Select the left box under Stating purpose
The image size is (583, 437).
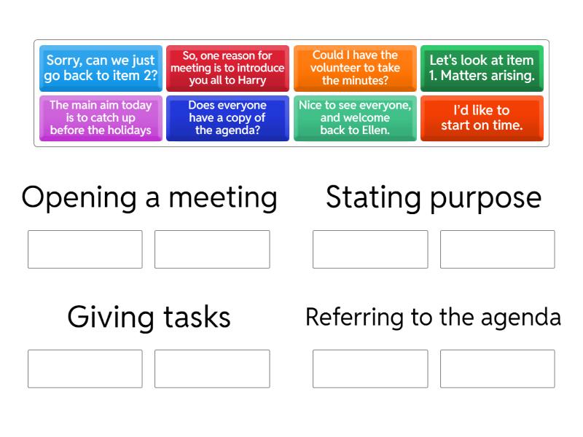pyautogui.click(x=370, y=249)
